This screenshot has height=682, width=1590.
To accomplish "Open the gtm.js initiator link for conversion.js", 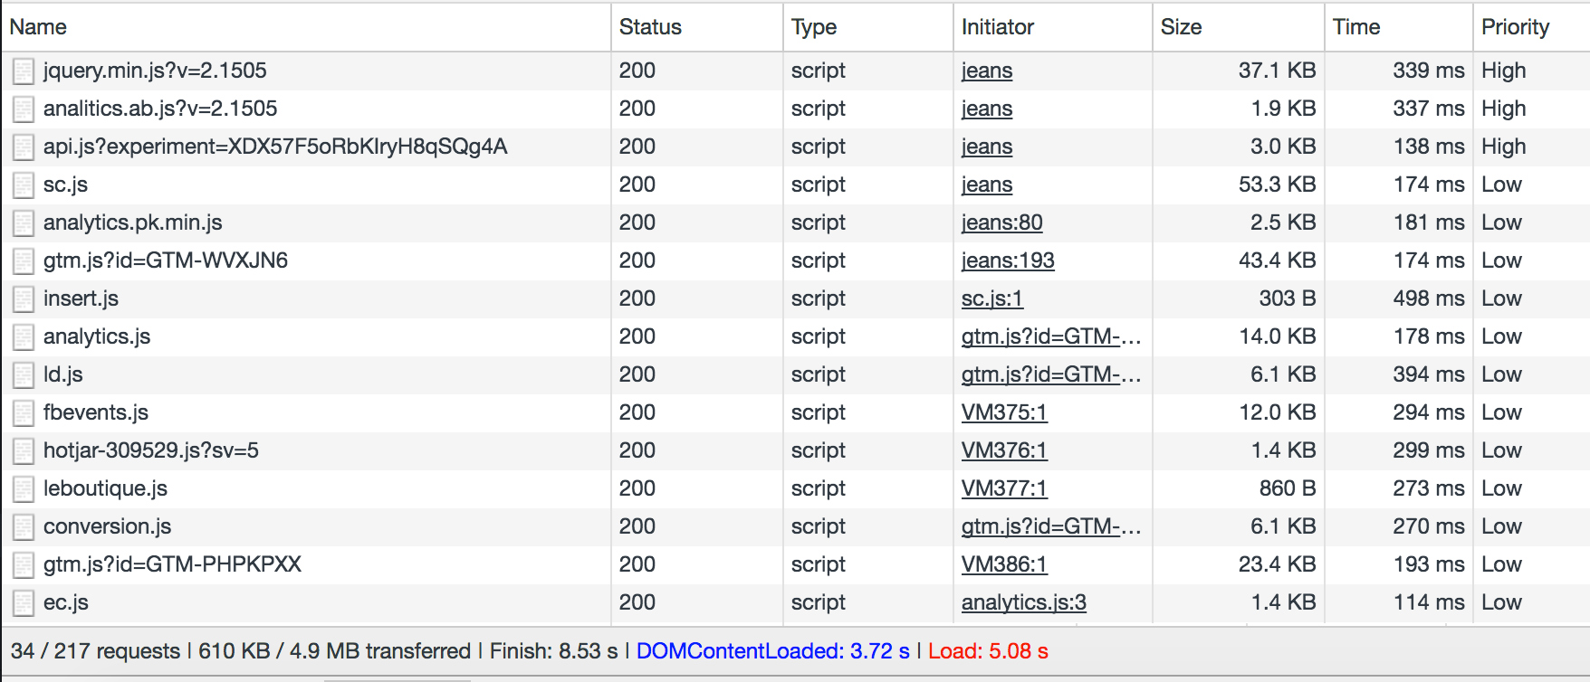I will pos(1051,526).
